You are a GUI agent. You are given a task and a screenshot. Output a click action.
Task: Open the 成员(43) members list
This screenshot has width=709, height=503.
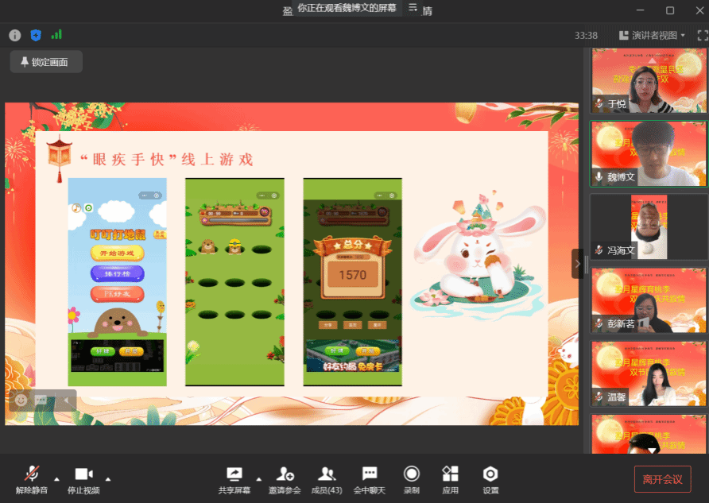[326, 479]
